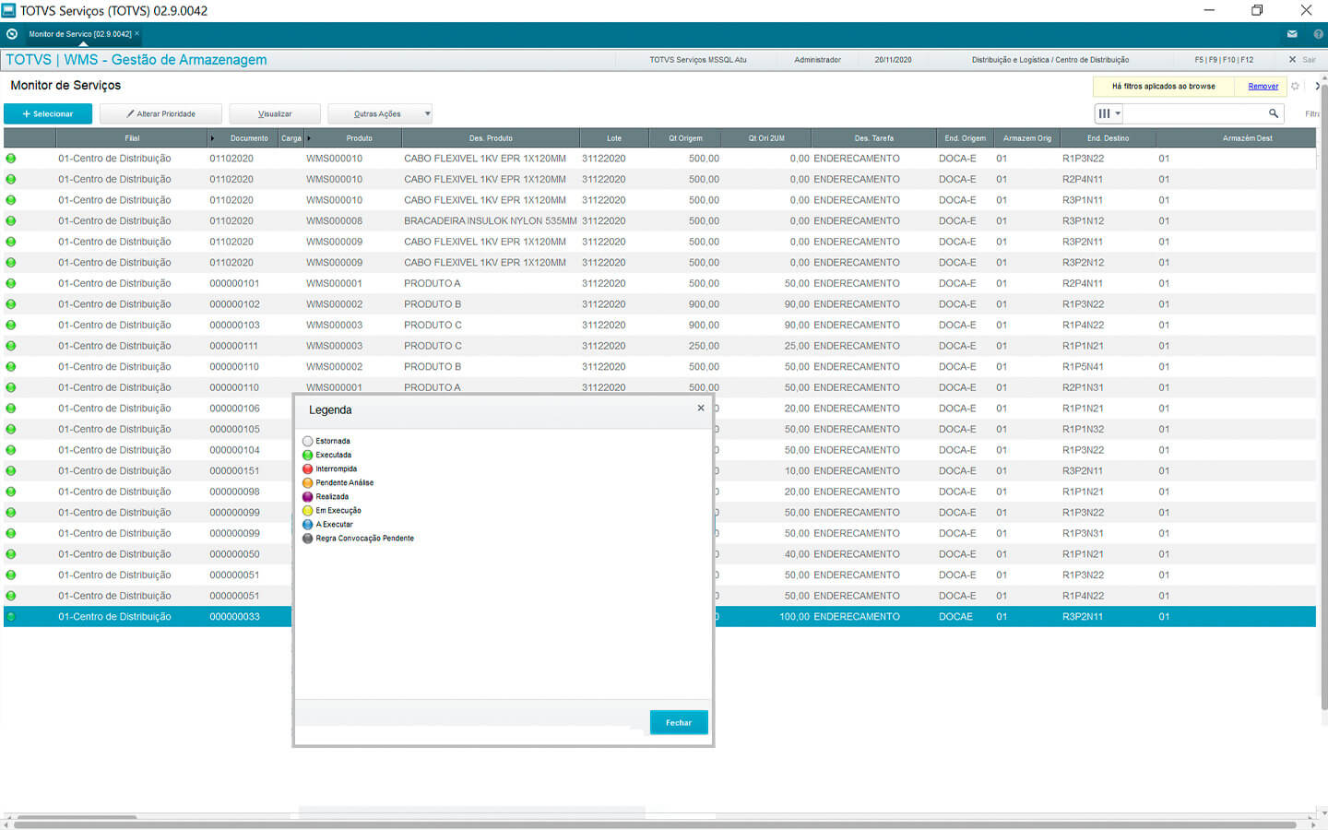This screenshot has width=1328, height=830.
Task: Click inside the browse search field
Action: pos(1194,113)
